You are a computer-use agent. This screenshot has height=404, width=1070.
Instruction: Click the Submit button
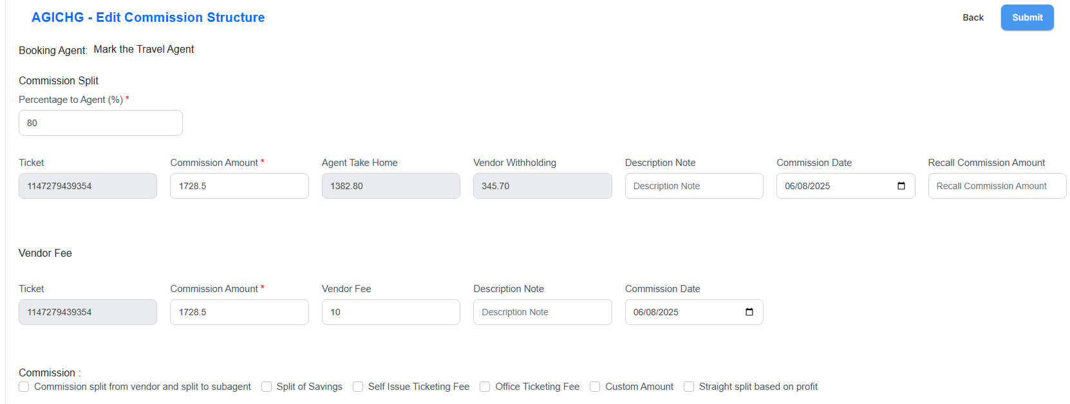click(1027, 17)
